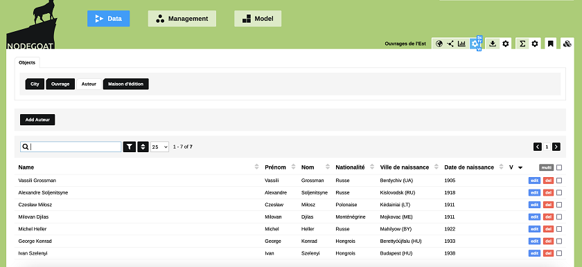Sort by the Nationalité column arrows
Image resolution: width=582 pixels, height=267 pixels.
(372, 167)
